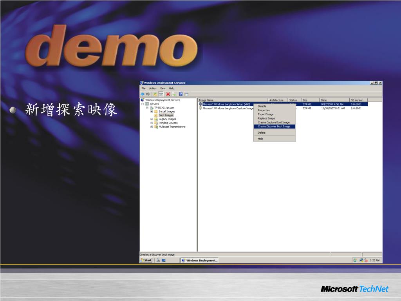
Task: Open the Action menu
Action: coord(153,88)
